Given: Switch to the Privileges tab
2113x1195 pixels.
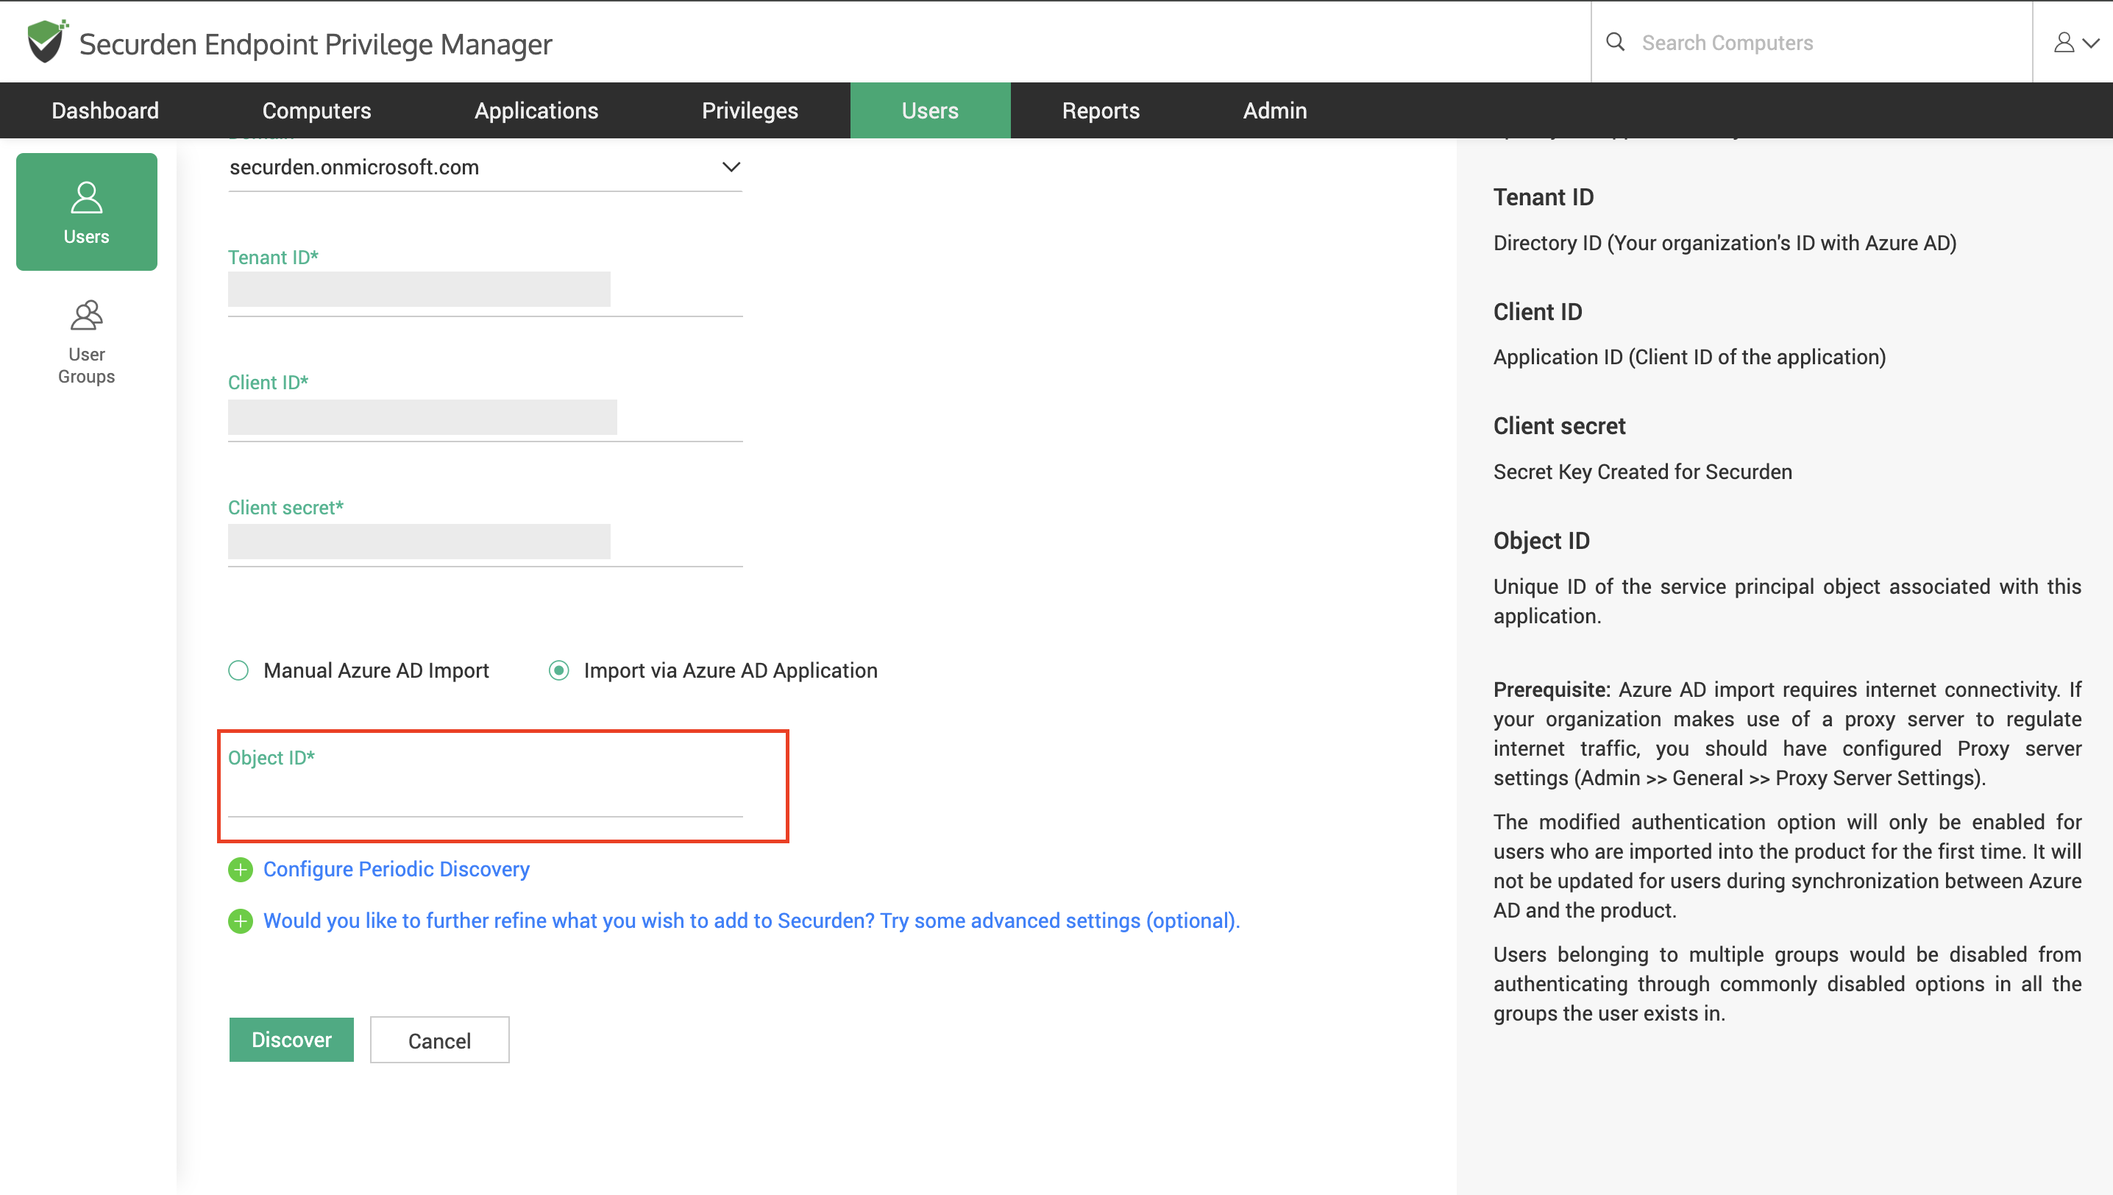Looking at the screenshot, I should point(749,111).
